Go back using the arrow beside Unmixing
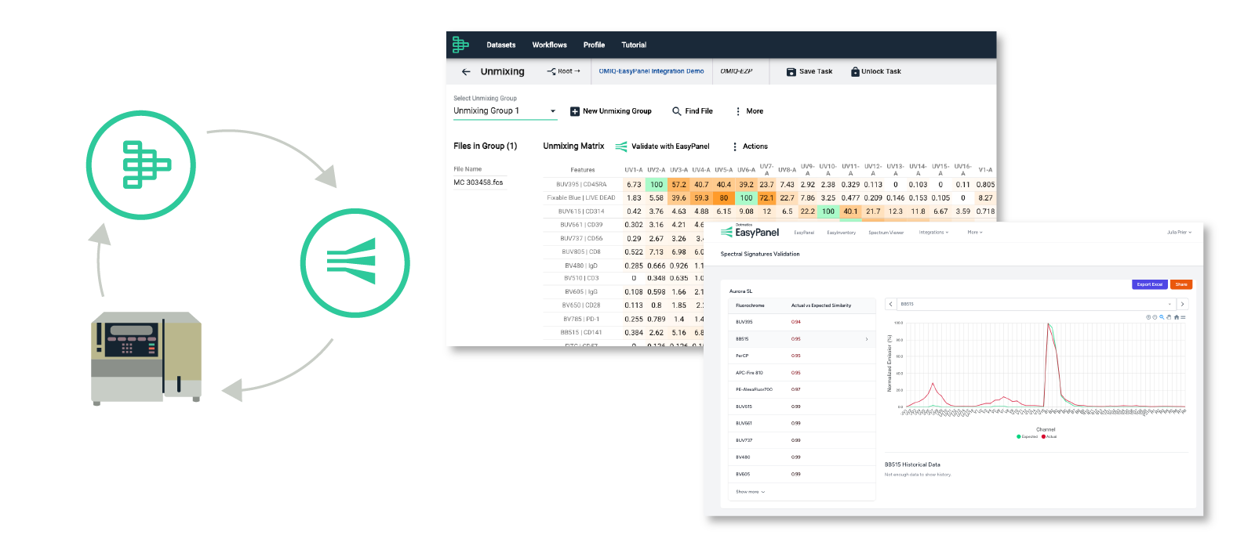 point(466,71)
